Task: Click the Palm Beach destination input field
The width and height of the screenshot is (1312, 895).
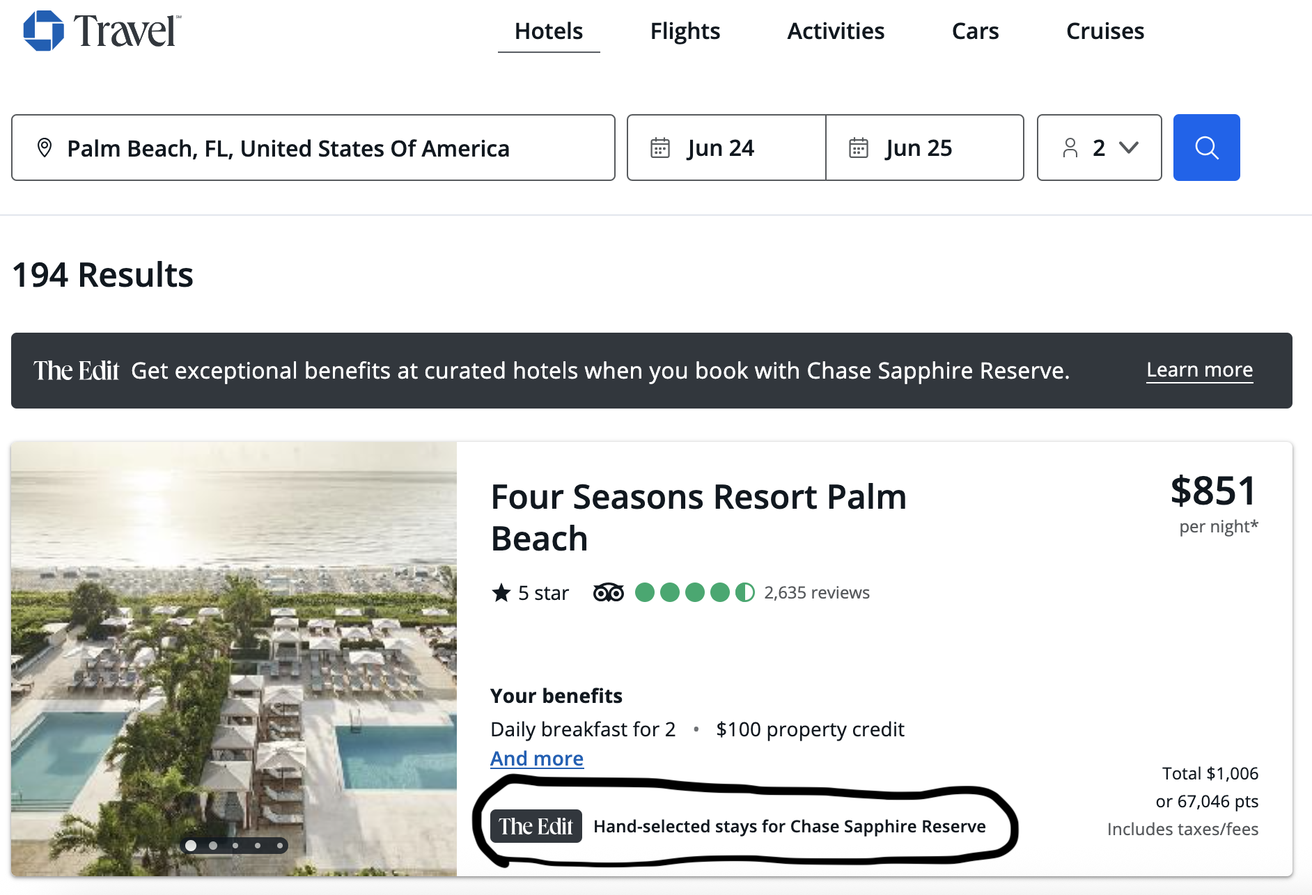Action: pyautogui.click(x=313, y=148)
